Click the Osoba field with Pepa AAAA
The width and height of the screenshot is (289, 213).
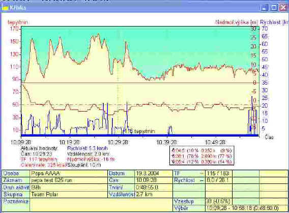pyautogui.click(x=69, y=173)
